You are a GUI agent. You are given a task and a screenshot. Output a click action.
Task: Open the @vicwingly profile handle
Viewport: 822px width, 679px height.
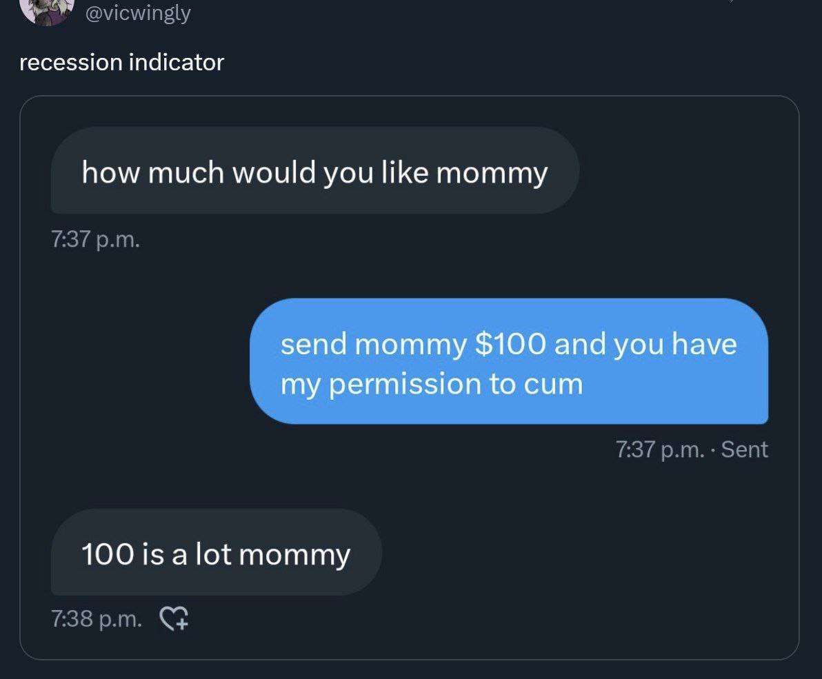(137, 12)
